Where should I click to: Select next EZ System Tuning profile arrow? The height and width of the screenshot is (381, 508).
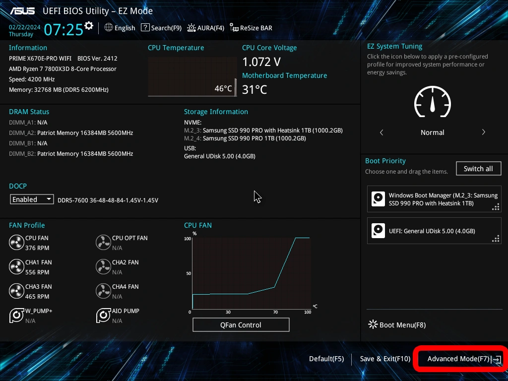483,132
